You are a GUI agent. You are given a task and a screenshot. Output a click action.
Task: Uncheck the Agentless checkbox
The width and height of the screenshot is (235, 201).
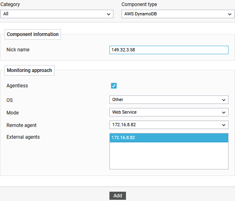[114, 86]
